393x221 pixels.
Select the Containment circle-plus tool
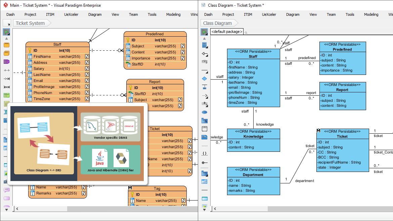coord(205,163)
